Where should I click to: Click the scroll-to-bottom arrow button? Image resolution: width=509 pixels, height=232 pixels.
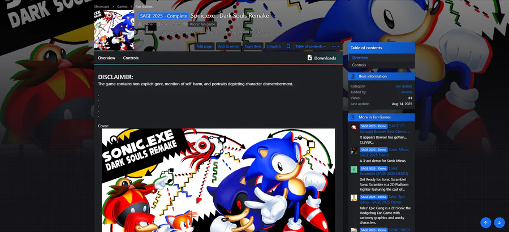[x=499, y=222]
